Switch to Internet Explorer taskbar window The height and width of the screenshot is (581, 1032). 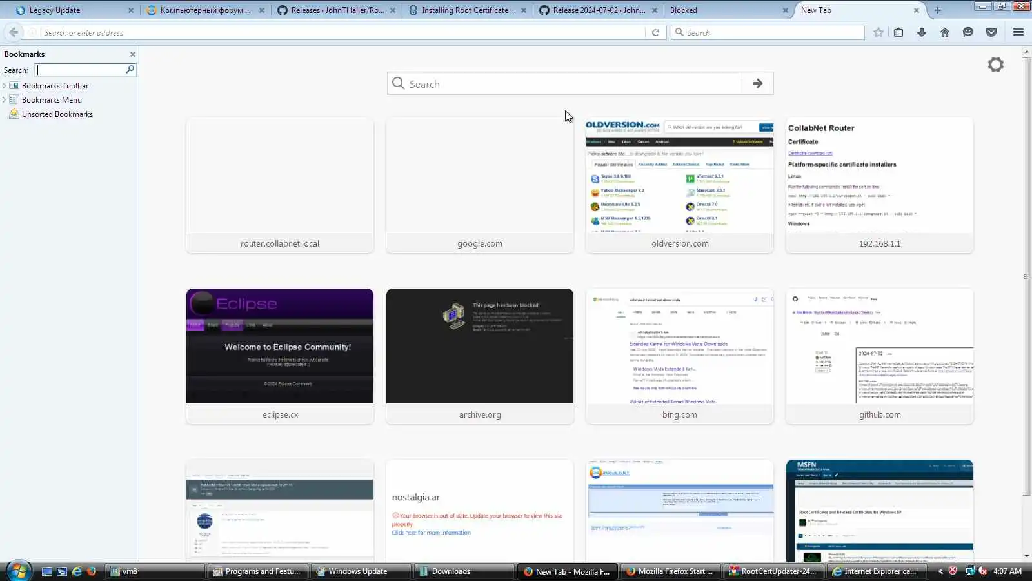pos(877,571)
